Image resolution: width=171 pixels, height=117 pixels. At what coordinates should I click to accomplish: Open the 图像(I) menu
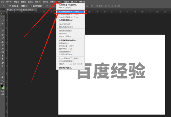pos(23,2)
